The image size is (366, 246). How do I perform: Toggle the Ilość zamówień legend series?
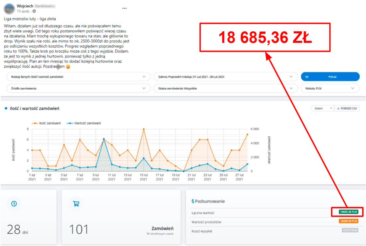(46, 123)
